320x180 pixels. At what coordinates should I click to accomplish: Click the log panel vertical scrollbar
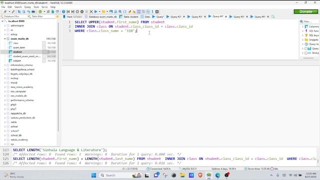point(318,161)
